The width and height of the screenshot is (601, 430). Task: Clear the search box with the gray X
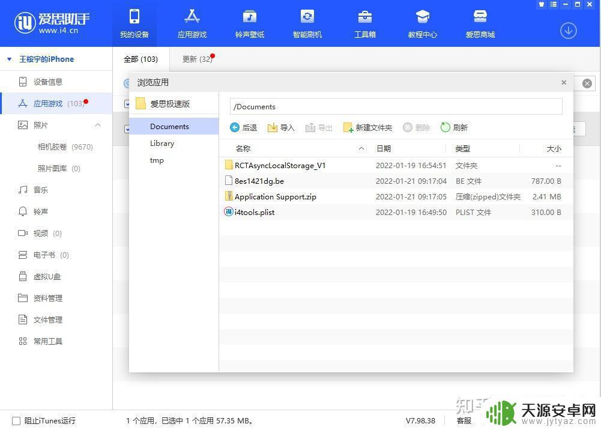pos(587,83)
